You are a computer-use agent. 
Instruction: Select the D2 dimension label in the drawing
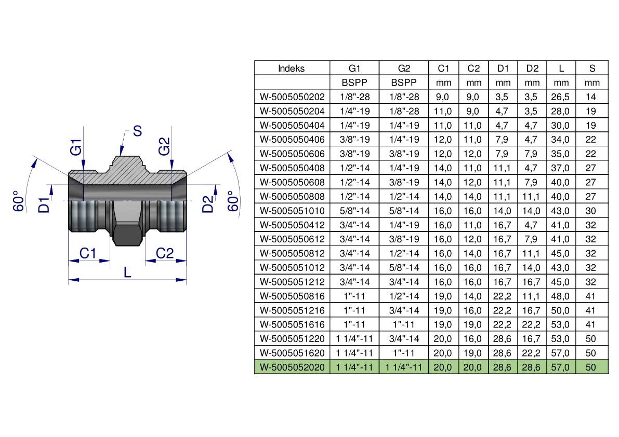[208, 204]
